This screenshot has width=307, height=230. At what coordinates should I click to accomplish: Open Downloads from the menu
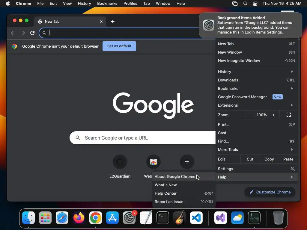click(x=257, y=80)
